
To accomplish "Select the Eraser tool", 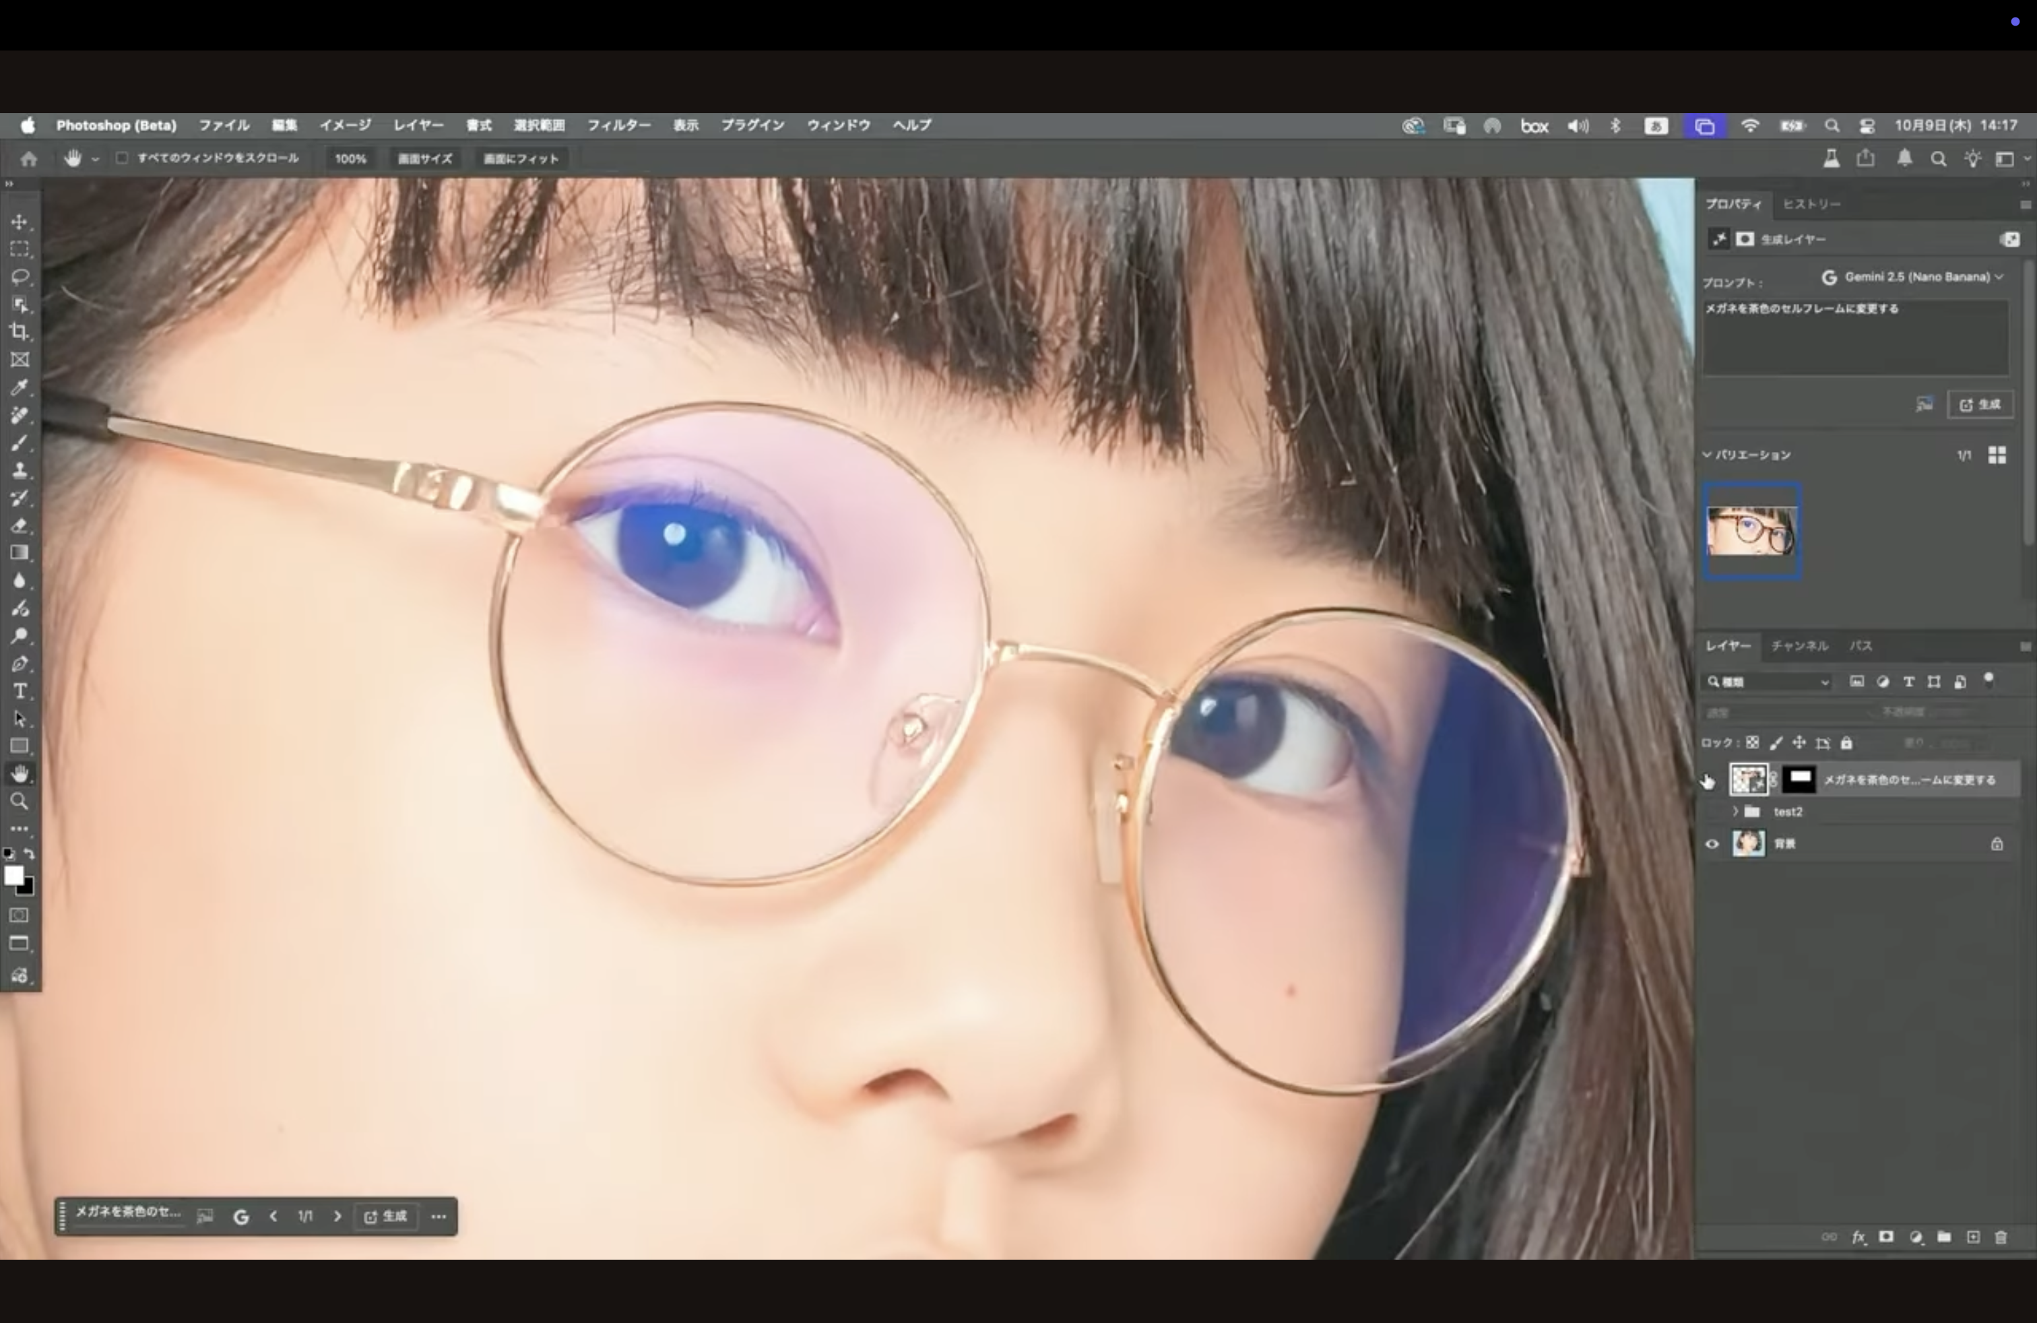I will tap(20, 525).
